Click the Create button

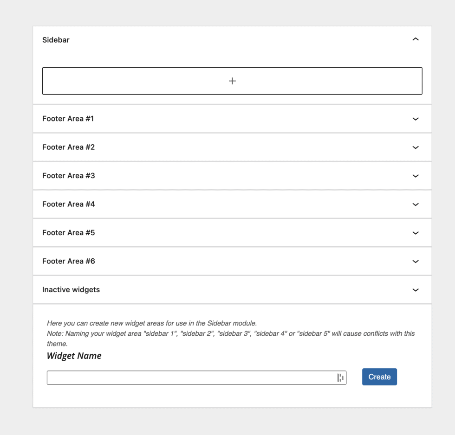(x=379, y=377)
